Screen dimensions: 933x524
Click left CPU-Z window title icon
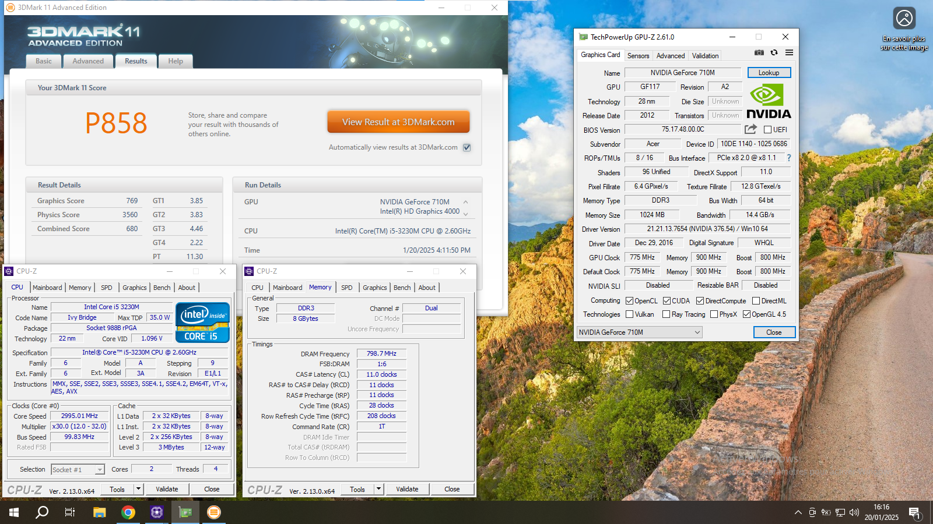[9, 271]
